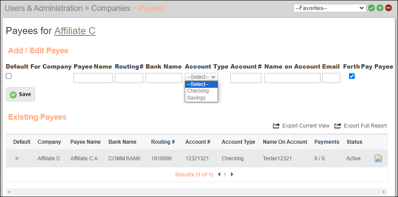
Task: Choose Checking from Account Type list
Action: click(198, 91)
